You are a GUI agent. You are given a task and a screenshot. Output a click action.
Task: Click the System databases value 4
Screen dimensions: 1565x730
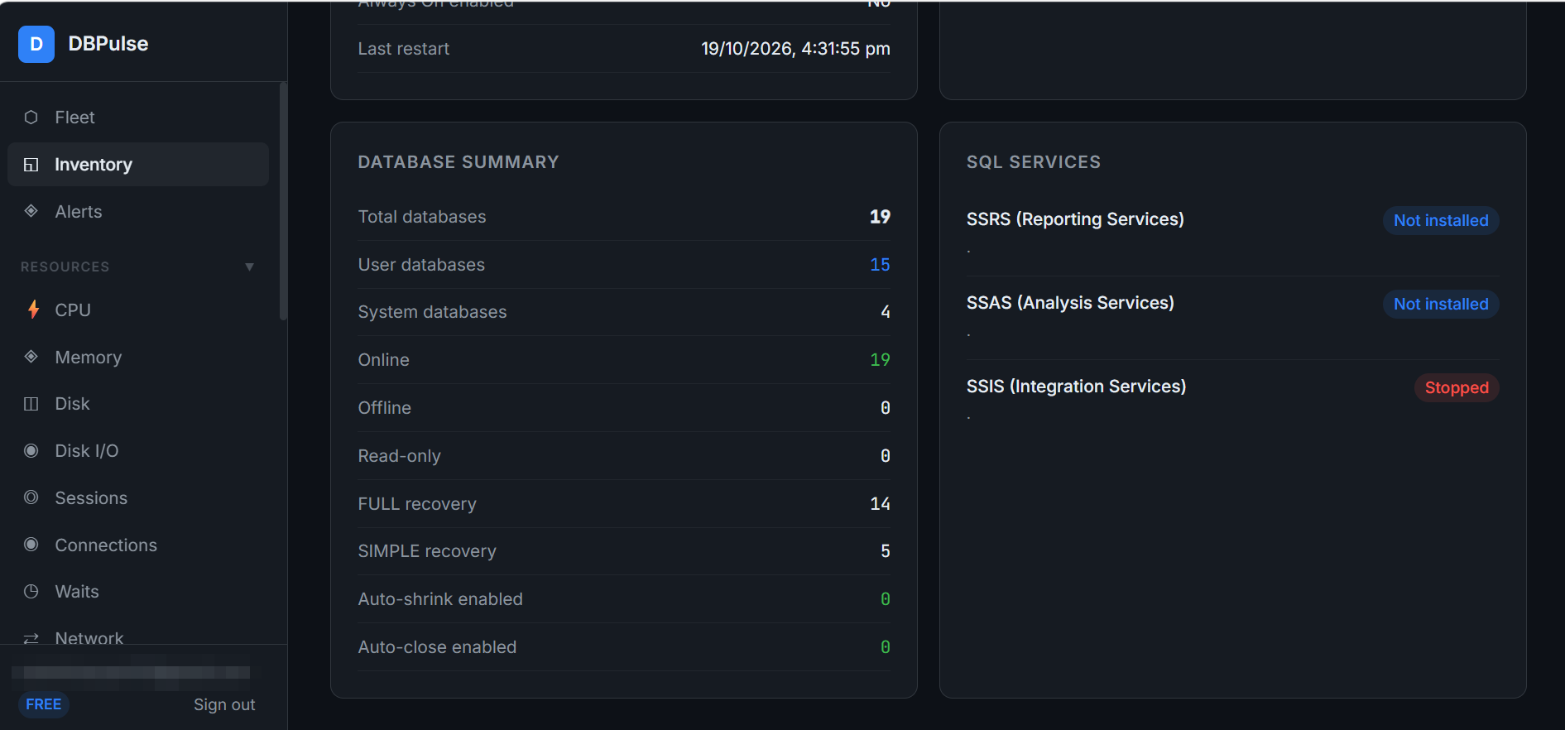tap(886, 312)
